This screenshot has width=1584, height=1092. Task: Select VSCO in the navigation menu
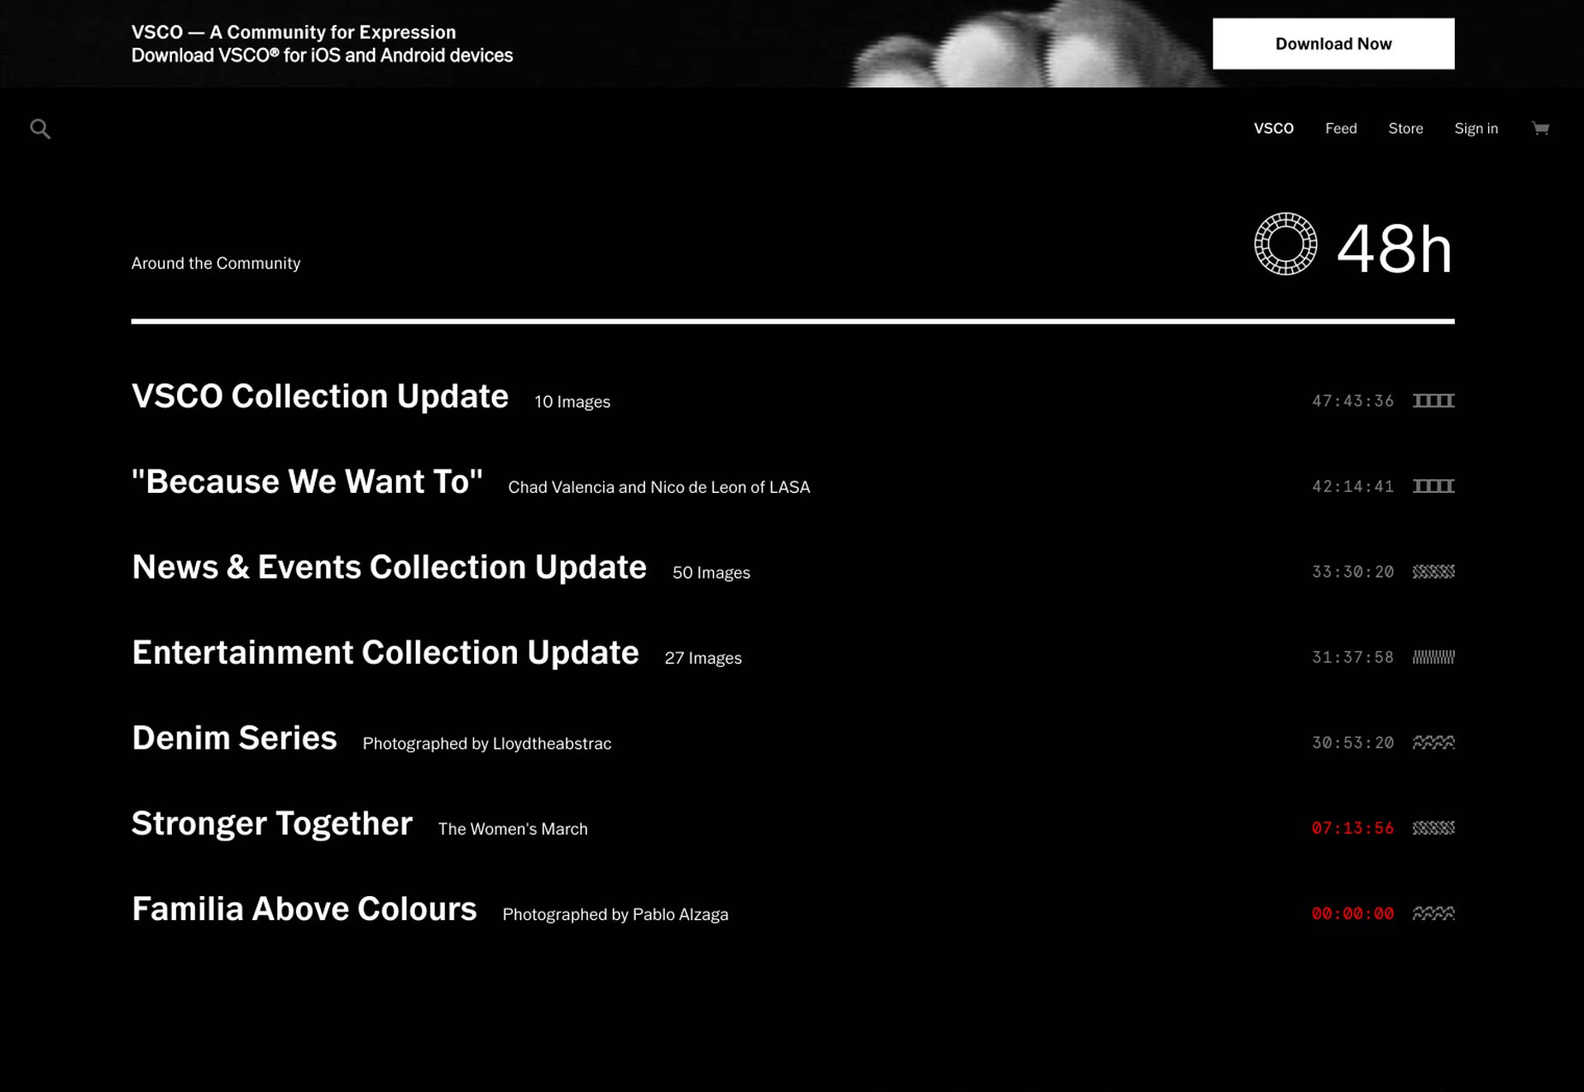pos(1273,128)
